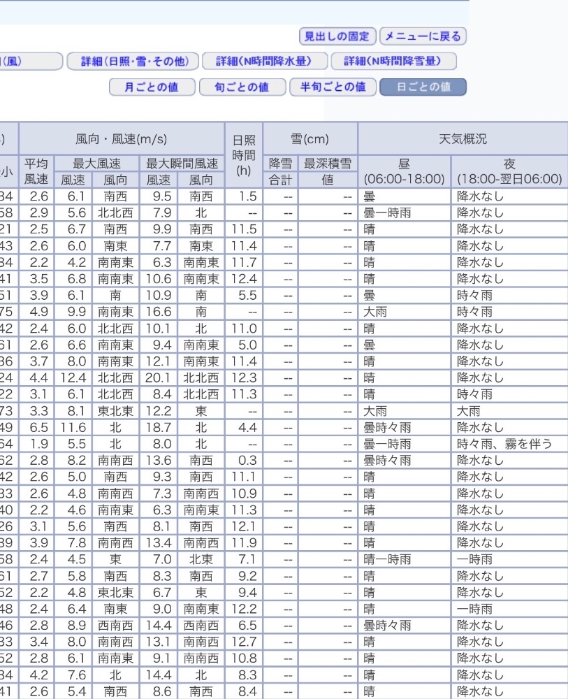Viewport: 568px width, 699px height.
Task: Choose 半旬ごとの値 five-day values
Action: point(333,87)
